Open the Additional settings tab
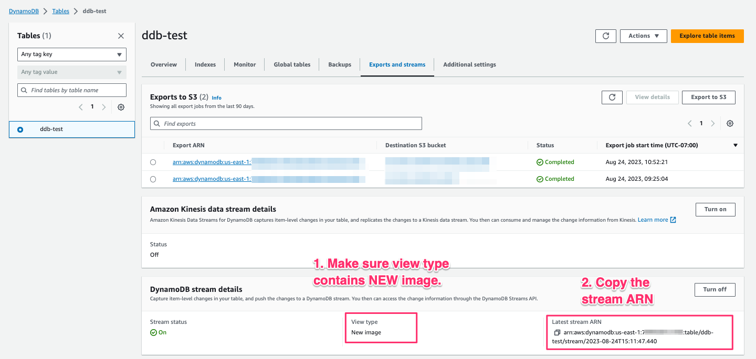 click(x=469, y=64)
